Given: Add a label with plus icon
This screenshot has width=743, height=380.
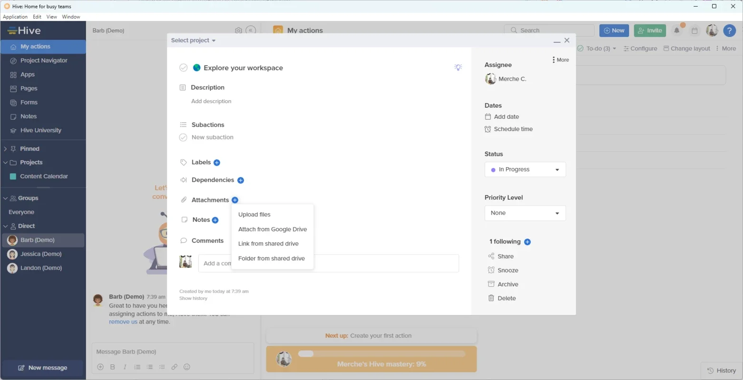Looking at the screenshot, I should [x=217, y=162].
